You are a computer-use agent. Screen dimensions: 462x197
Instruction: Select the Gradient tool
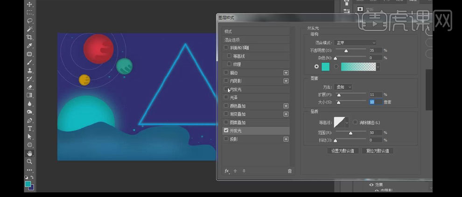(30, 95)
